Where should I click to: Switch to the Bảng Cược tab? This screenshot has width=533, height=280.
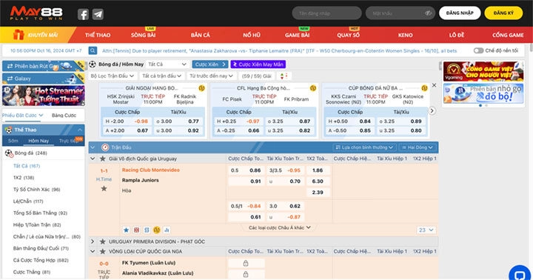coord(64,116)
